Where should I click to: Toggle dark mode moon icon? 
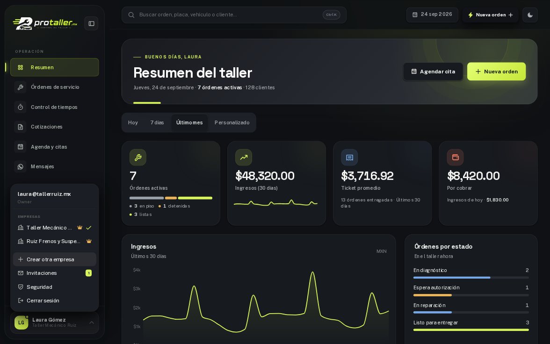[530, 15]
